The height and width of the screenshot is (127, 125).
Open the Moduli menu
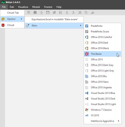(x=36, y=7)
